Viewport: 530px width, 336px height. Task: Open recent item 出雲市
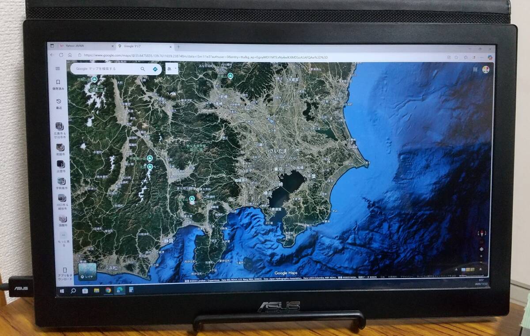[x=61, y=167]
